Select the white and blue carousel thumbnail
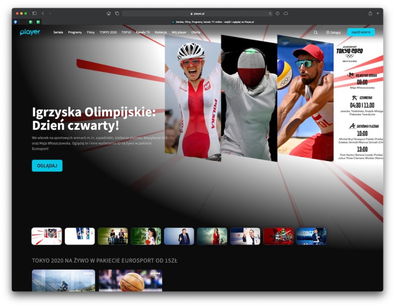Image resolution: width=395 pixels, height=307 pixels. click(79, 236)
